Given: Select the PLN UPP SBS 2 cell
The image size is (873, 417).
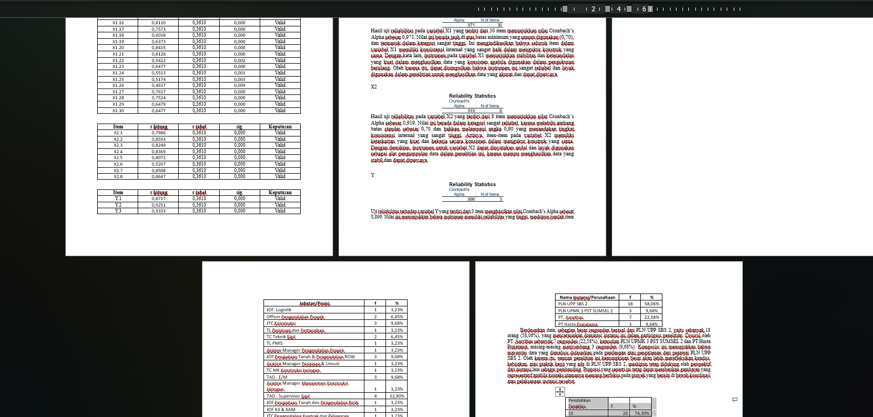Looking at the screenshot, I should click(x=587, y=304).
